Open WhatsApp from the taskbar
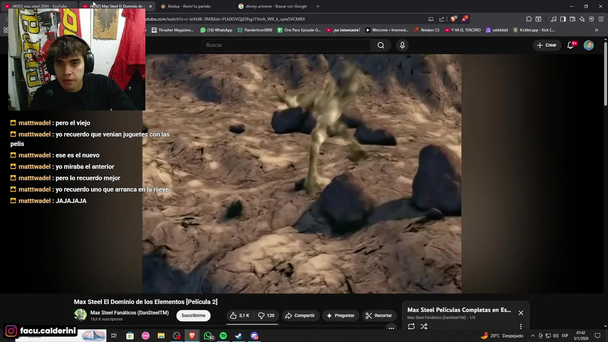The width and height of the screenshot is (608, 342). point(208,336)
